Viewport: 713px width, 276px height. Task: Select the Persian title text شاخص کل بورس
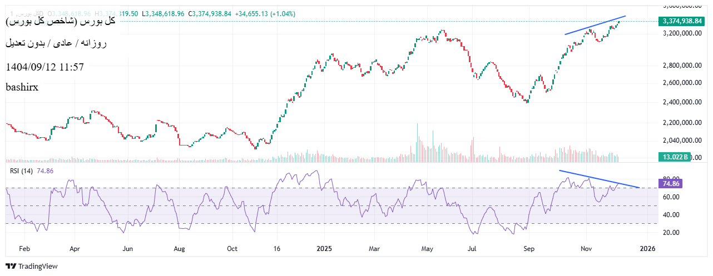[x=60, y=22]
